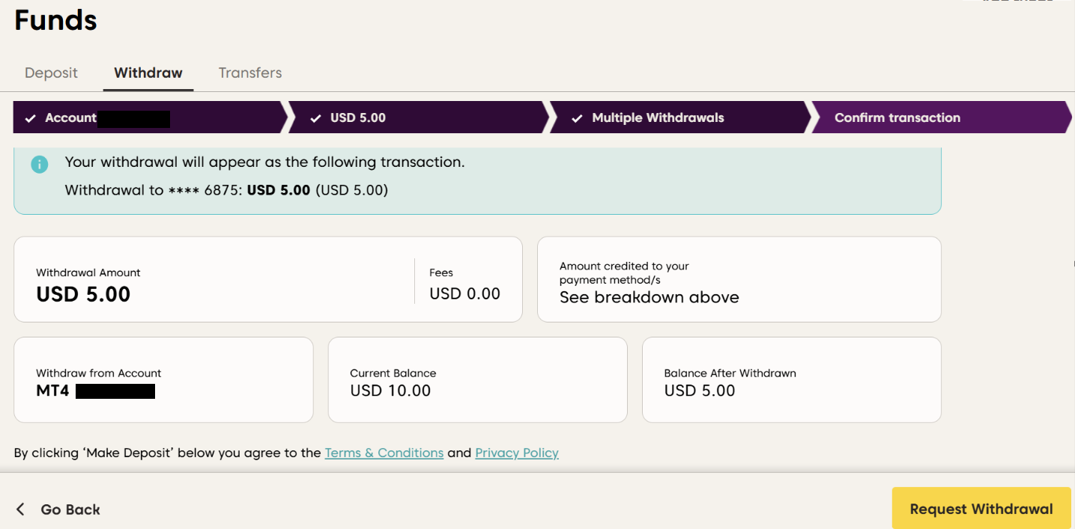Click checkmark icon on Multiple Withdrawals step
The height and width of the screenshot is (529, 1075).
[577, 118]
